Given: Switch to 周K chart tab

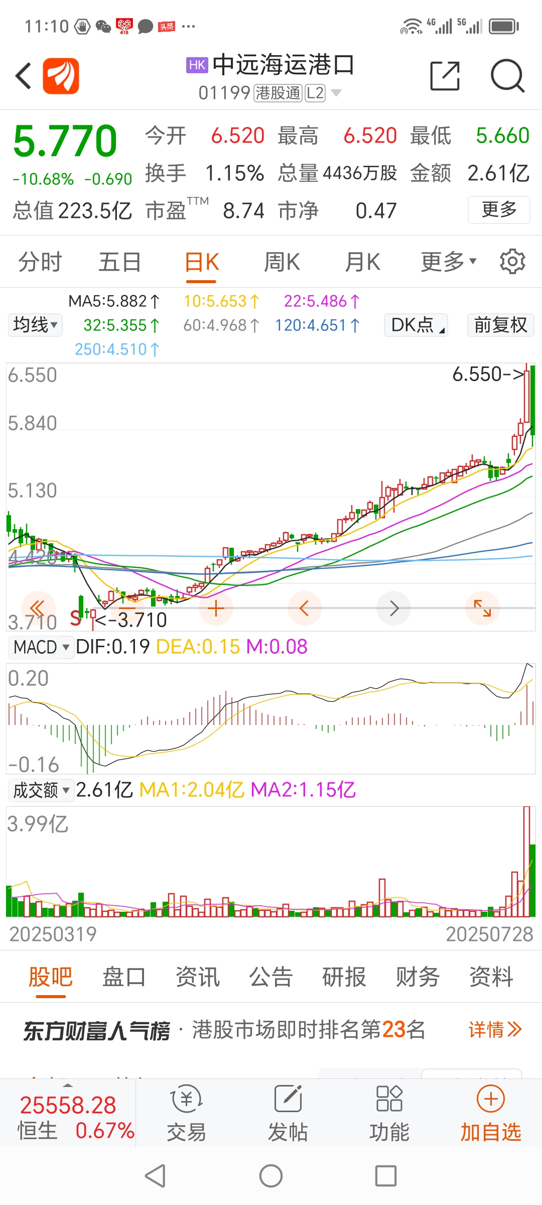Looking at the screenshot, I should 282,262.
